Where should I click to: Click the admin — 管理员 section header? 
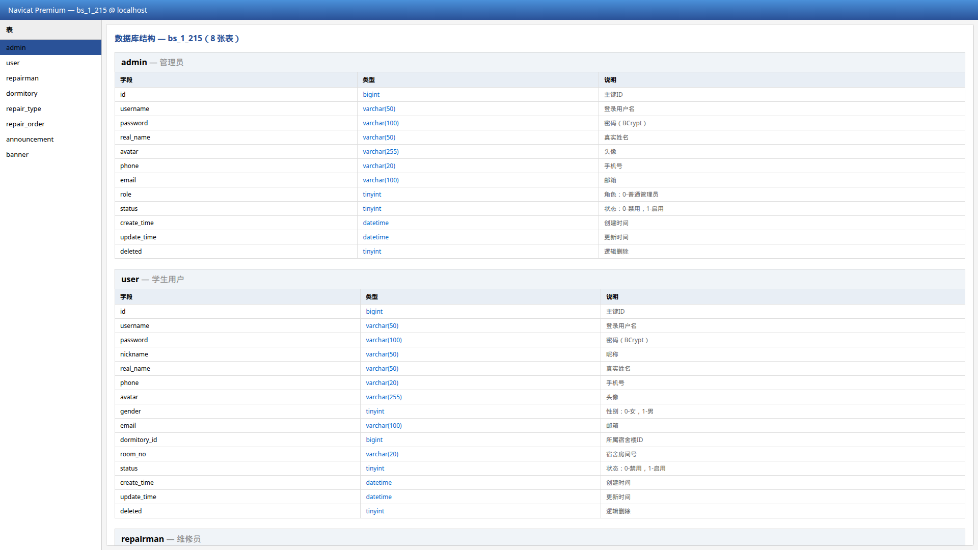point(539,62)
